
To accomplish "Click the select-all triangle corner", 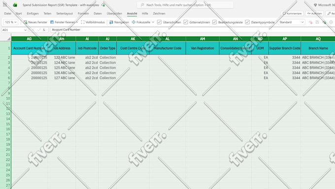I will (x=9, y=39).
